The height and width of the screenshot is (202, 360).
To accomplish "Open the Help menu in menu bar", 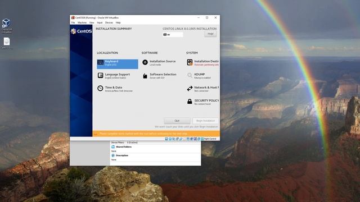I will coord(118,22).
